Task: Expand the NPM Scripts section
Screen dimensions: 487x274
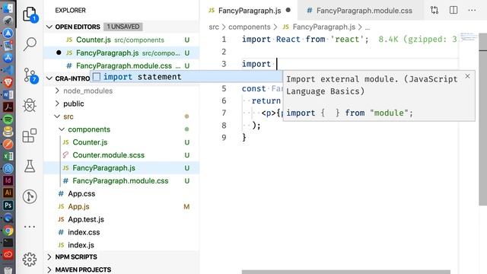Action: 49,257
